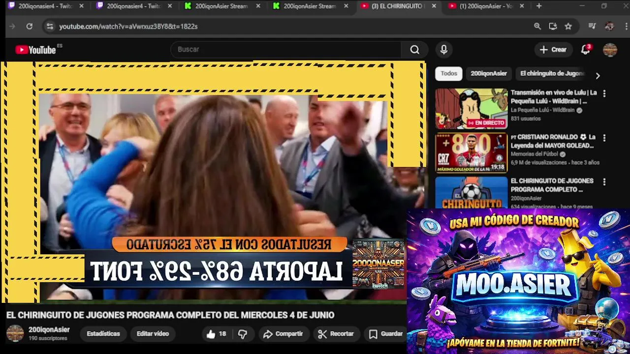Open 'Memorias del Fútbol' channel name

click(x=535, y=154)
